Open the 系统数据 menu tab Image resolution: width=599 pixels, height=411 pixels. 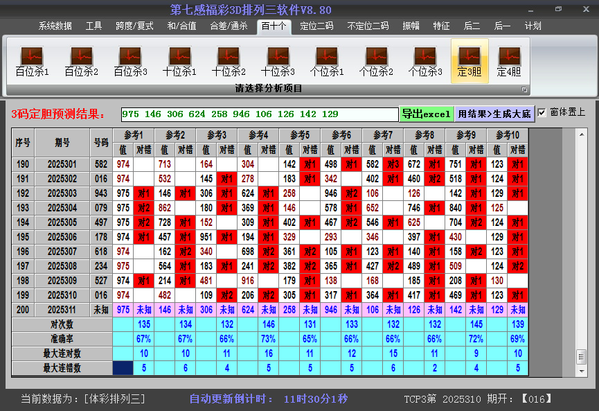tap(55, 26)
